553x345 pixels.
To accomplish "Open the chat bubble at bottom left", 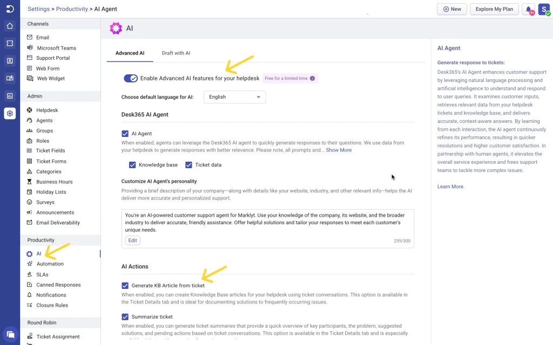I will tap(11, 334).
